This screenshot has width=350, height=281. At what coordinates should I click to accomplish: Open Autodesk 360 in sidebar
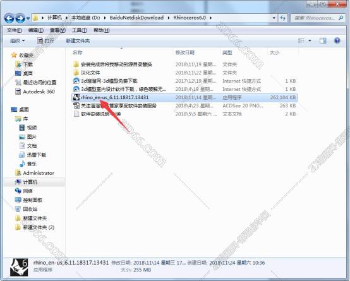[x=39, y=92]
